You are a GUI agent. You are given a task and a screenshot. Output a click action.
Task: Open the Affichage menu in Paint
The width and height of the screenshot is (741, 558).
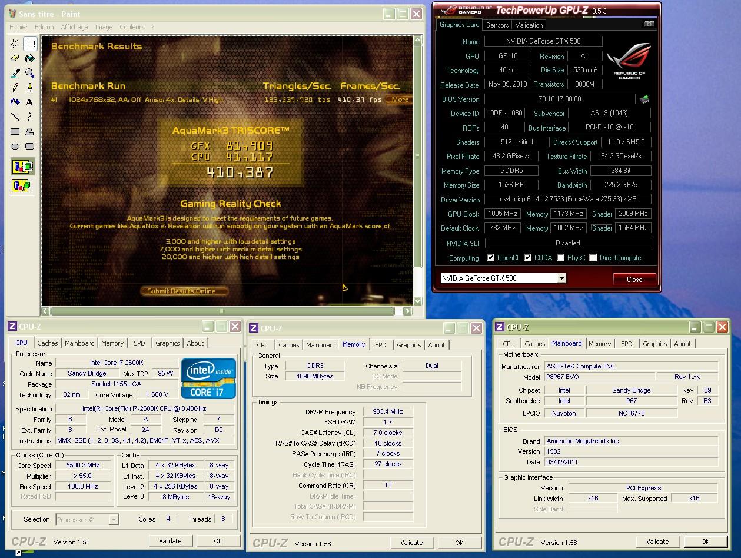(74, 27)
